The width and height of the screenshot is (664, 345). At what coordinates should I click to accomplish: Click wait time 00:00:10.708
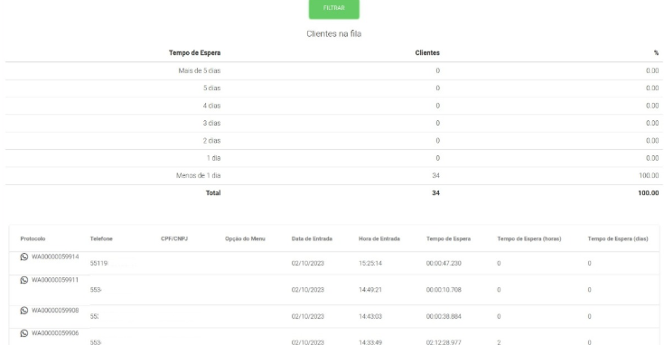click(444, 290)
